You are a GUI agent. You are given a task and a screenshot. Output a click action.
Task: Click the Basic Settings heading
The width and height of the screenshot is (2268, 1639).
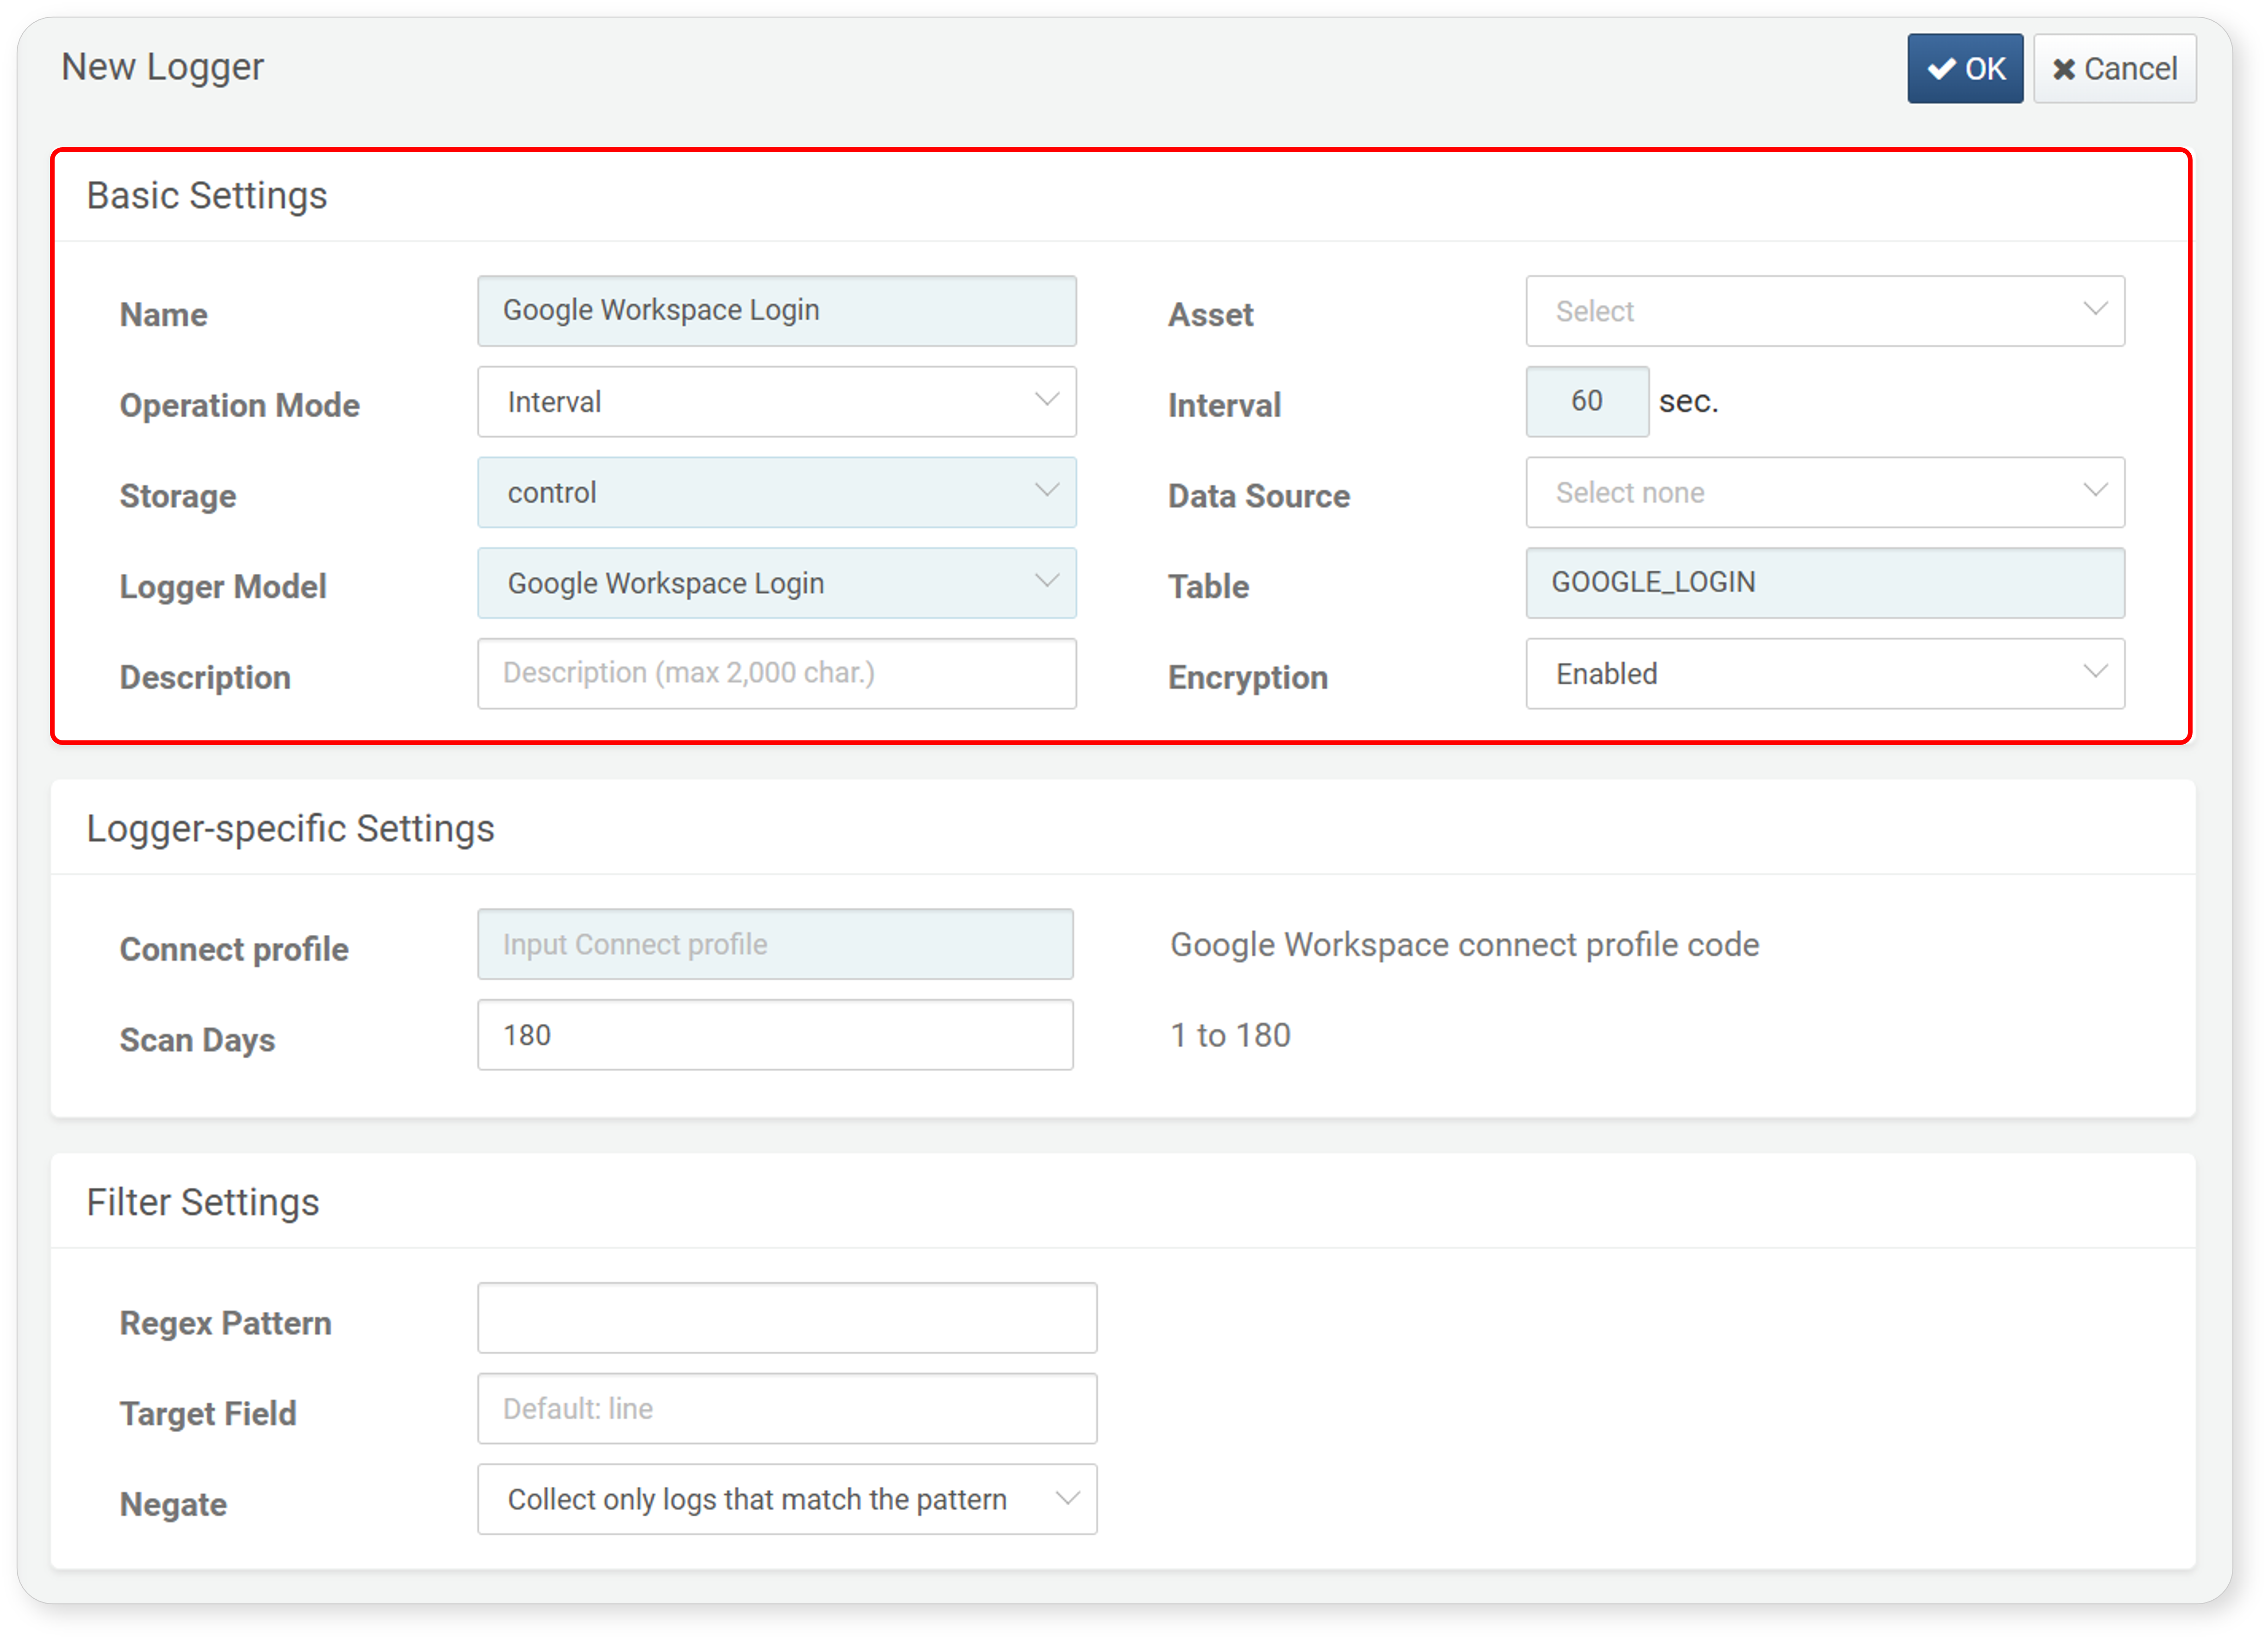pos(207,196)
